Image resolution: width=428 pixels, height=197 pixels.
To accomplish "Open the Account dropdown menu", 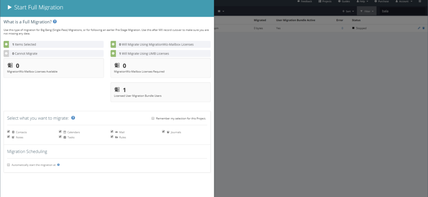I will tap(404, 1).
